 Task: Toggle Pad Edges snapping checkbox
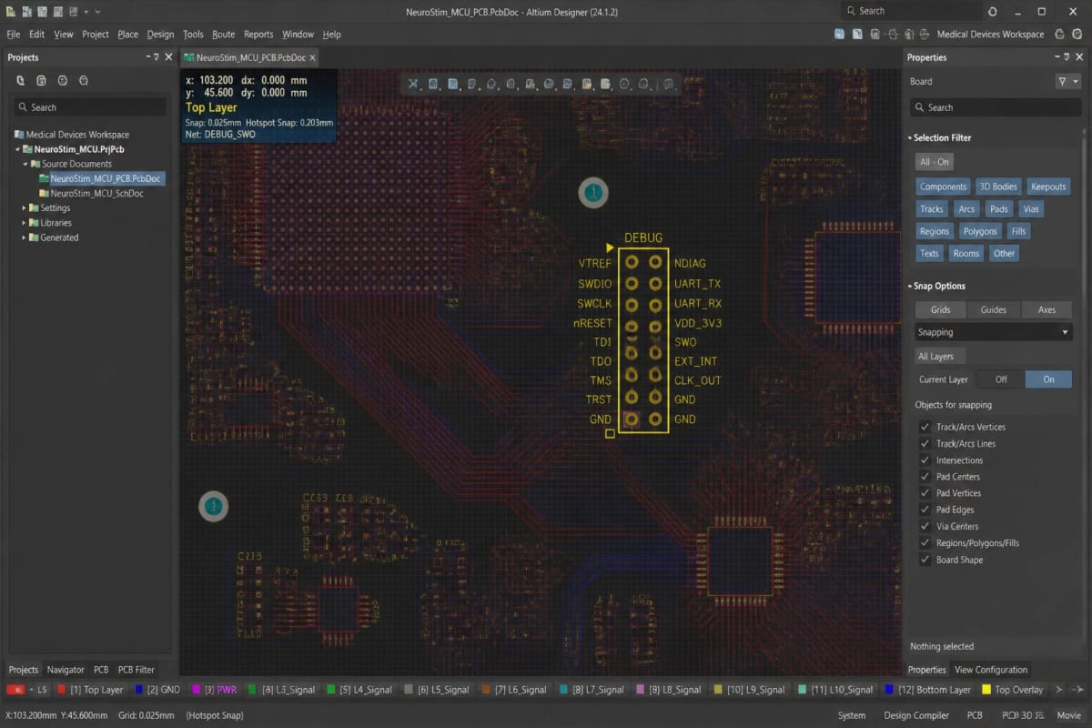point(925,510)
